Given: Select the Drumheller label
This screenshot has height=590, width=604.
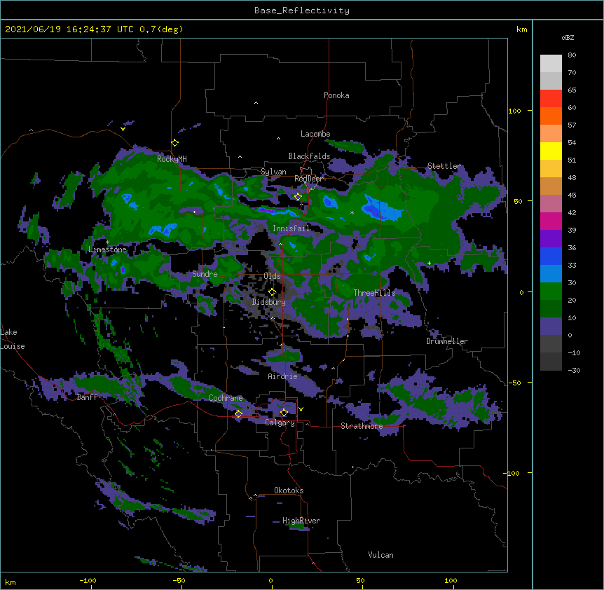Looking at the screenshot, I should coord(447,341).
